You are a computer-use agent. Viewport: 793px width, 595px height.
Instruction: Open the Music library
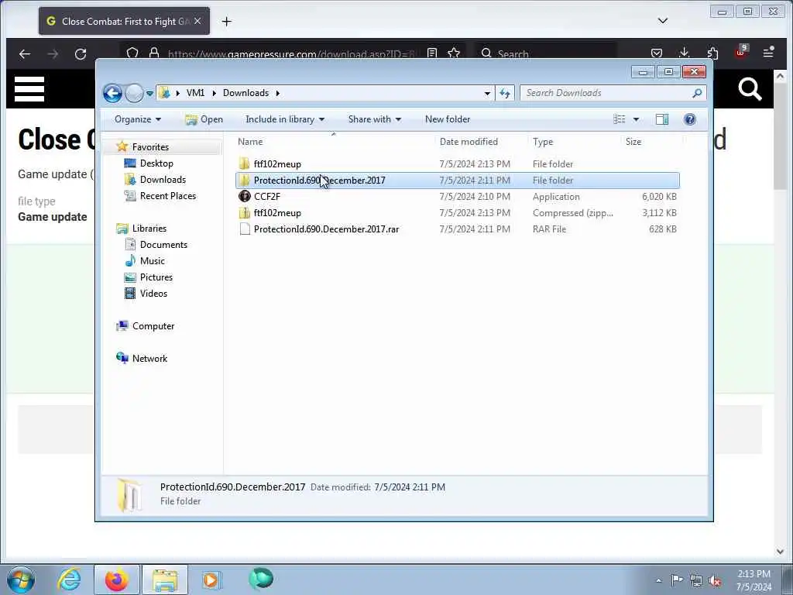pos(153,261)
